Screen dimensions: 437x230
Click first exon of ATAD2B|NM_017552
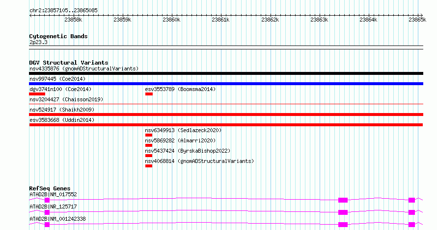coord(47,200)
